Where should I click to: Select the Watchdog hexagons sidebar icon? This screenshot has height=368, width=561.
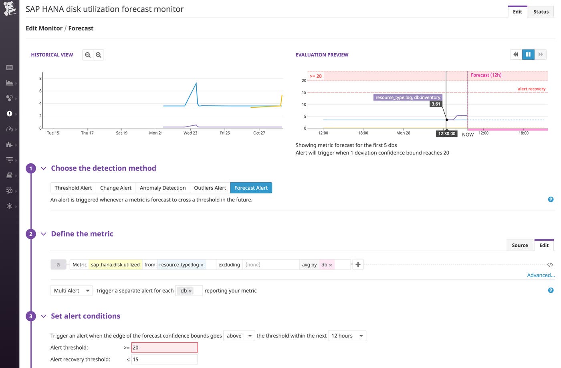click(10, 98)
